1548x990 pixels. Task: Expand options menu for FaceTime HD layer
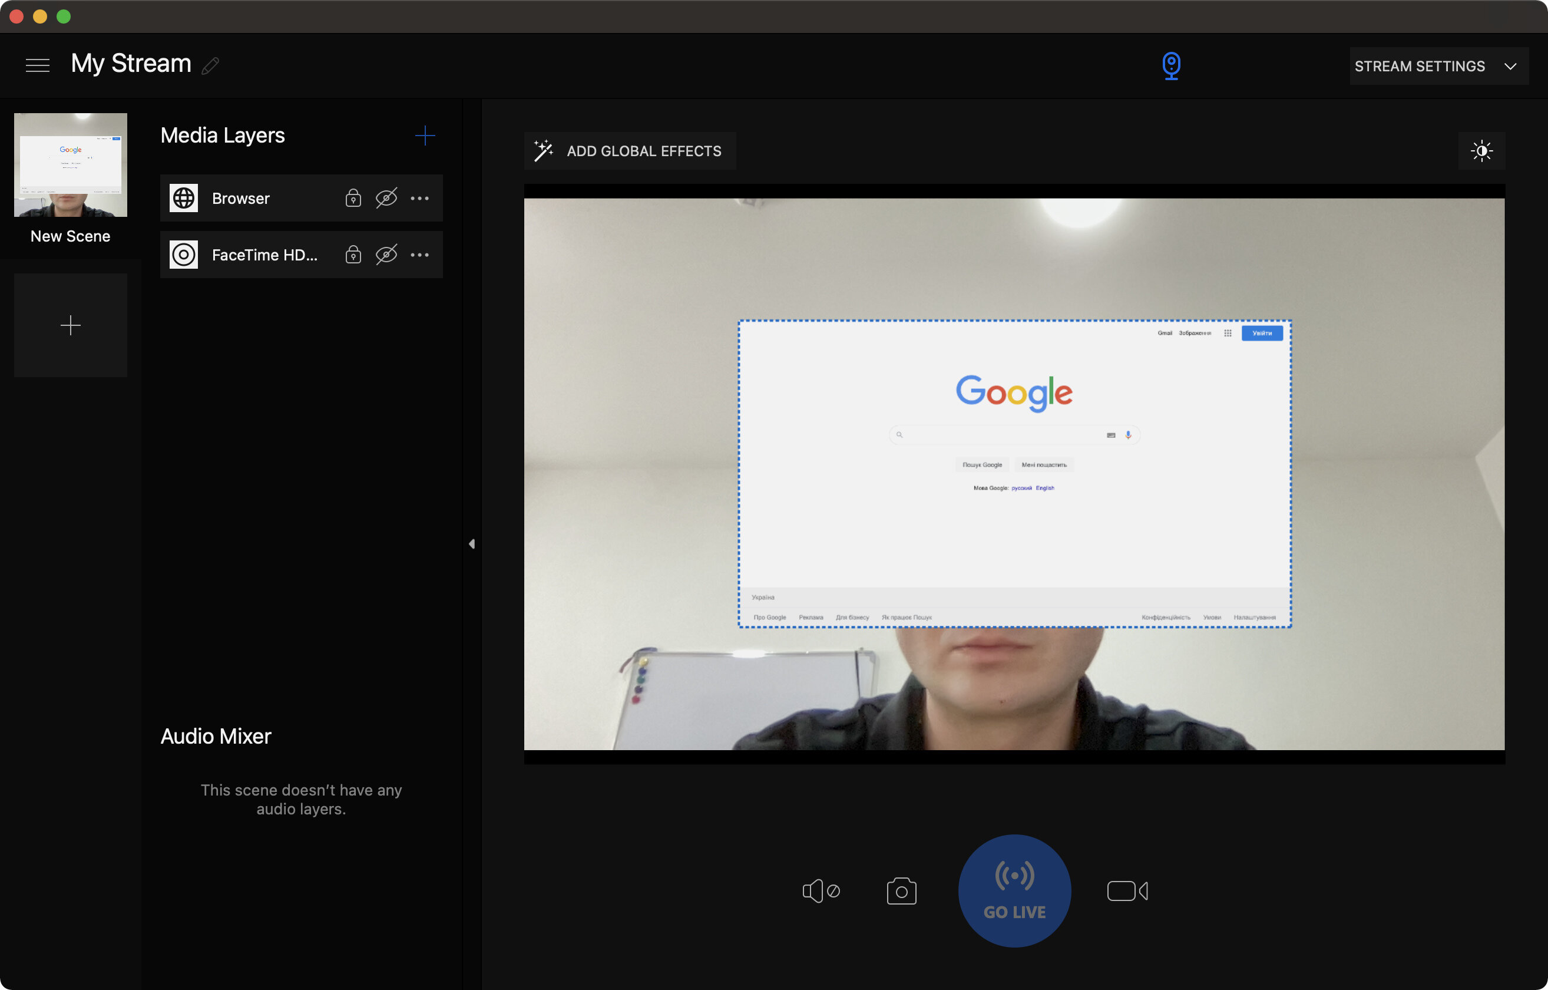(x=420, y=254)
